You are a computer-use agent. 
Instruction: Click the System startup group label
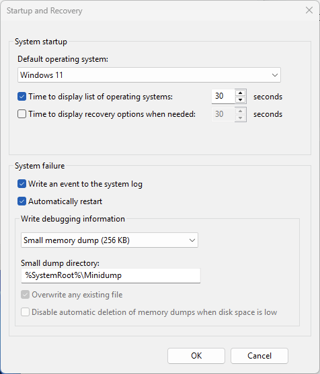[41, 42]
